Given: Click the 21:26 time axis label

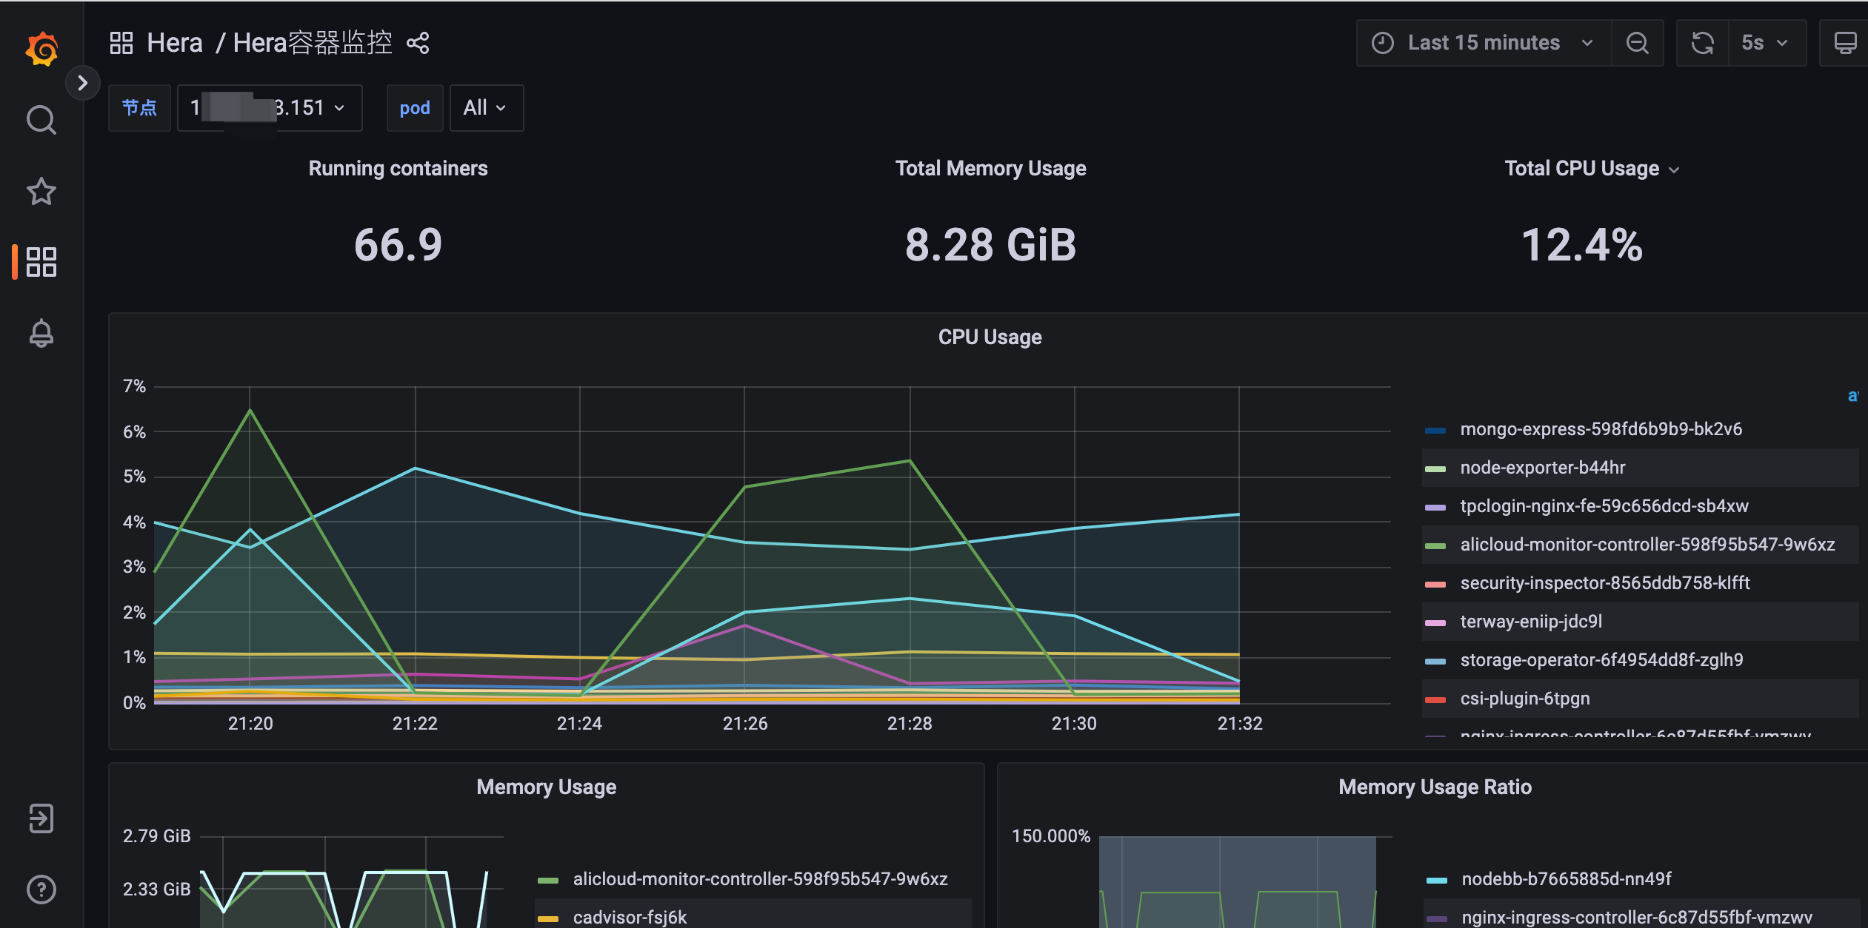Looking at the screenshot, I should pyautogui.click(x=745, y=724).
